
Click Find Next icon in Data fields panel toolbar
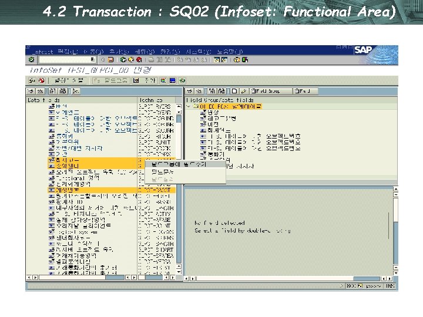click(63, 91)
